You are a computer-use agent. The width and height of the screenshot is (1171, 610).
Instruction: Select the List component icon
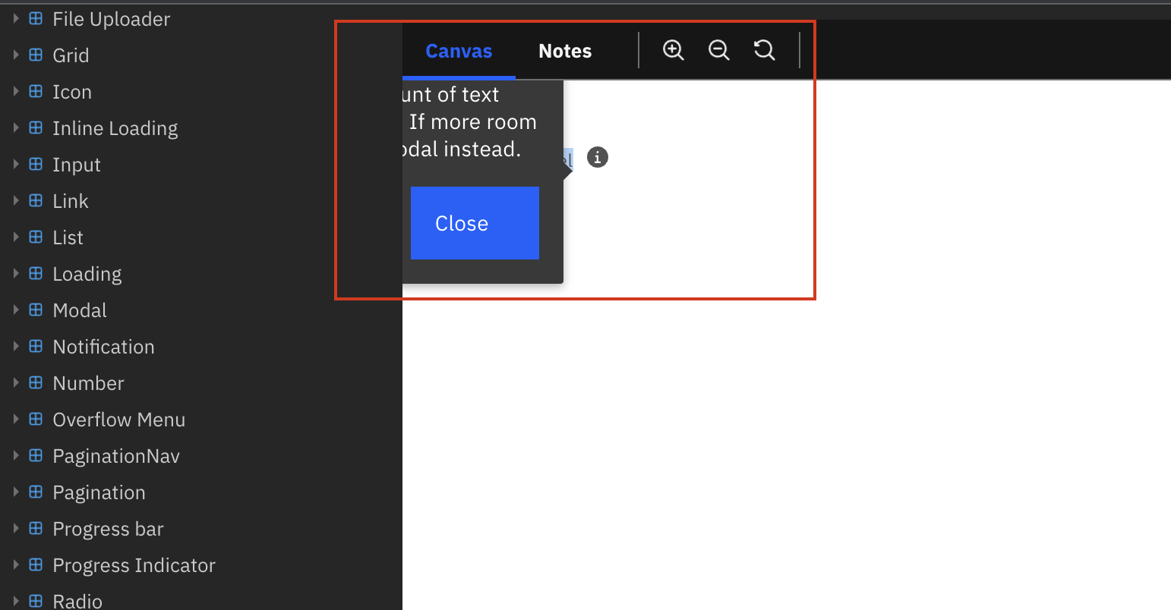(36, 237)
